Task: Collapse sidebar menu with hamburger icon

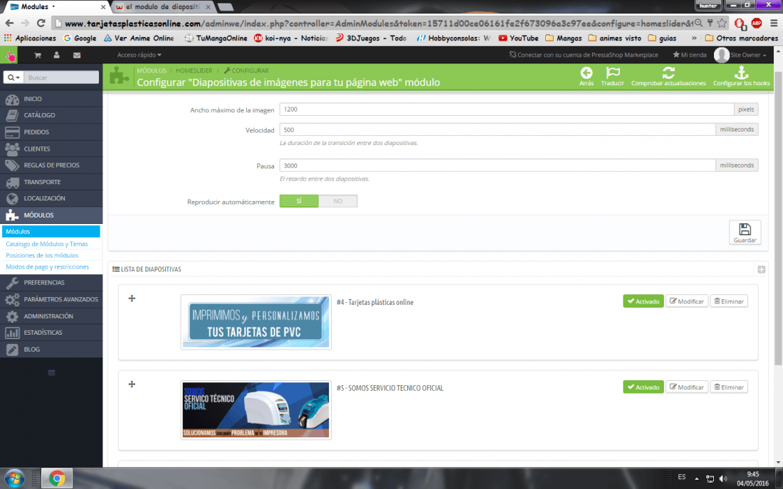Action: point(51,373)
